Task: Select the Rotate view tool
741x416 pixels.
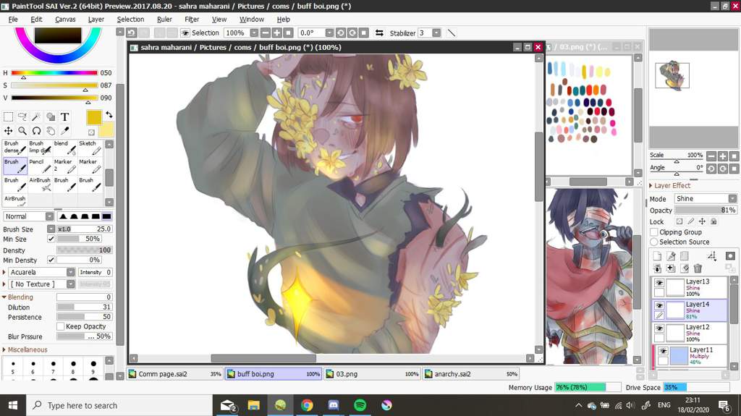Action: [36, 130]
